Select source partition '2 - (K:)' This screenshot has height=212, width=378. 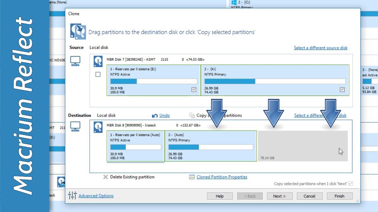coord(275,80)
